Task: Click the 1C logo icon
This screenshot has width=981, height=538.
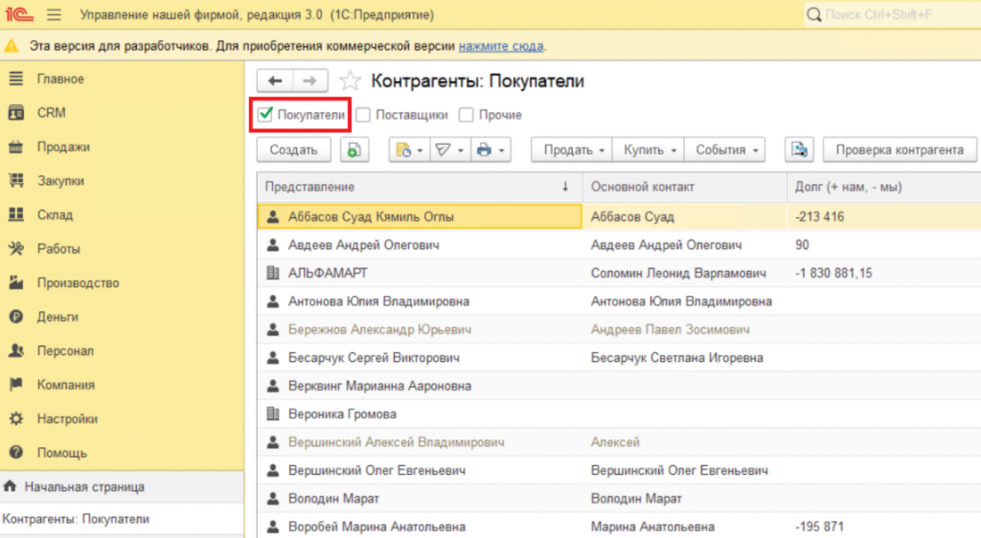Action: pyautogui.click(x=19, y=13)
